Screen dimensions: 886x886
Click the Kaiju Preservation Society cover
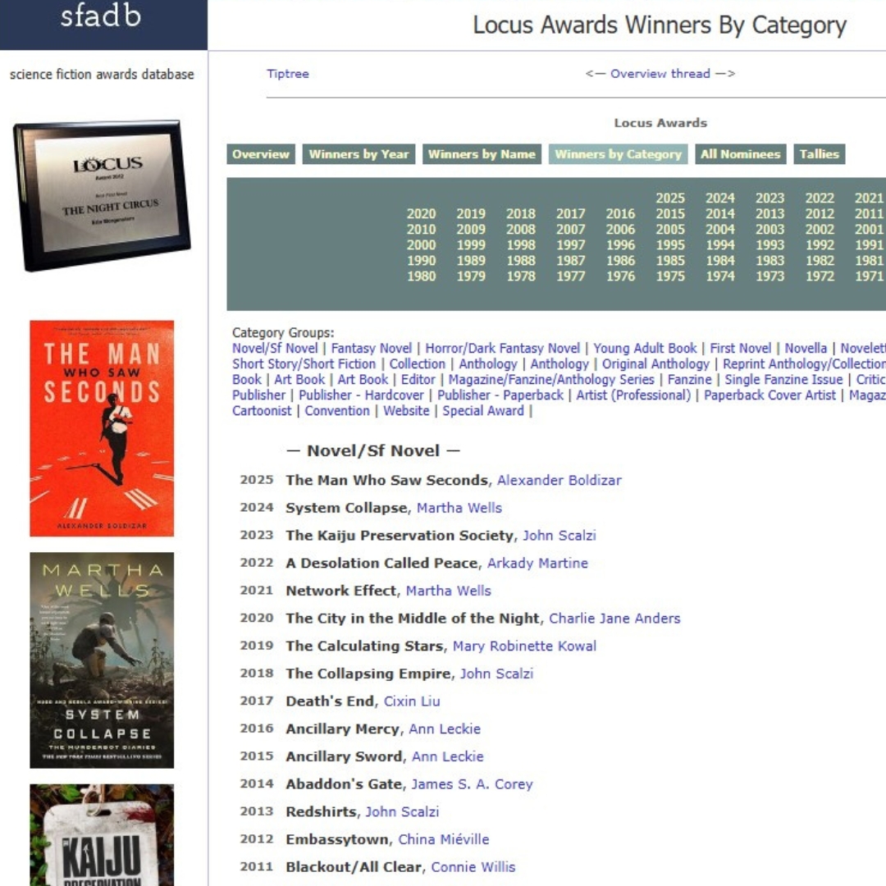pos(102,835)
